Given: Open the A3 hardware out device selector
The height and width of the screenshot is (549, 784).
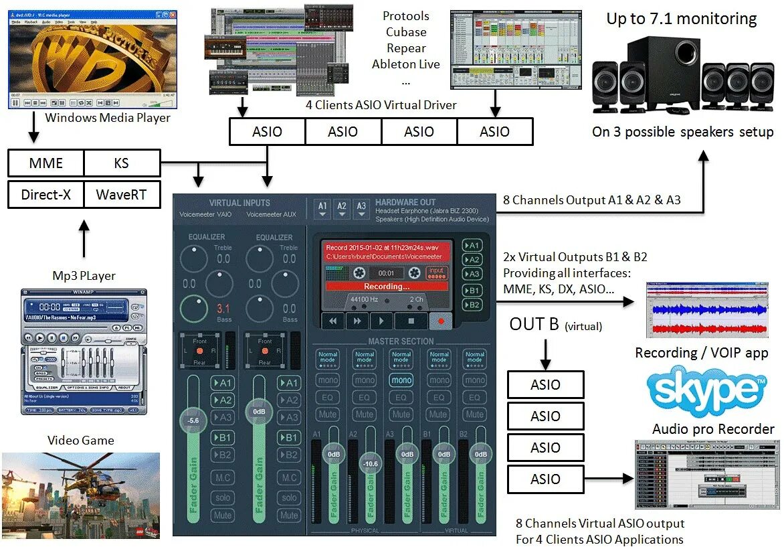Looking at the screenshot, I should 361,209.
